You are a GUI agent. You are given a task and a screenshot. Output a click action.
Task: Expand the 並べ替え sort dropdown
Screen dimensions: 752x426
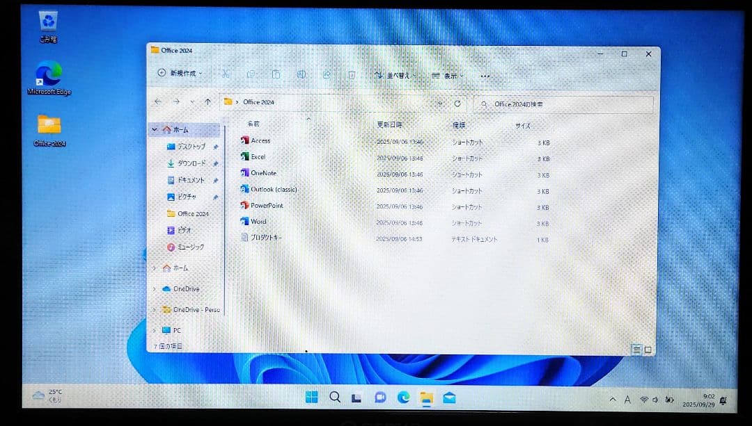click(x=395, y=75)
